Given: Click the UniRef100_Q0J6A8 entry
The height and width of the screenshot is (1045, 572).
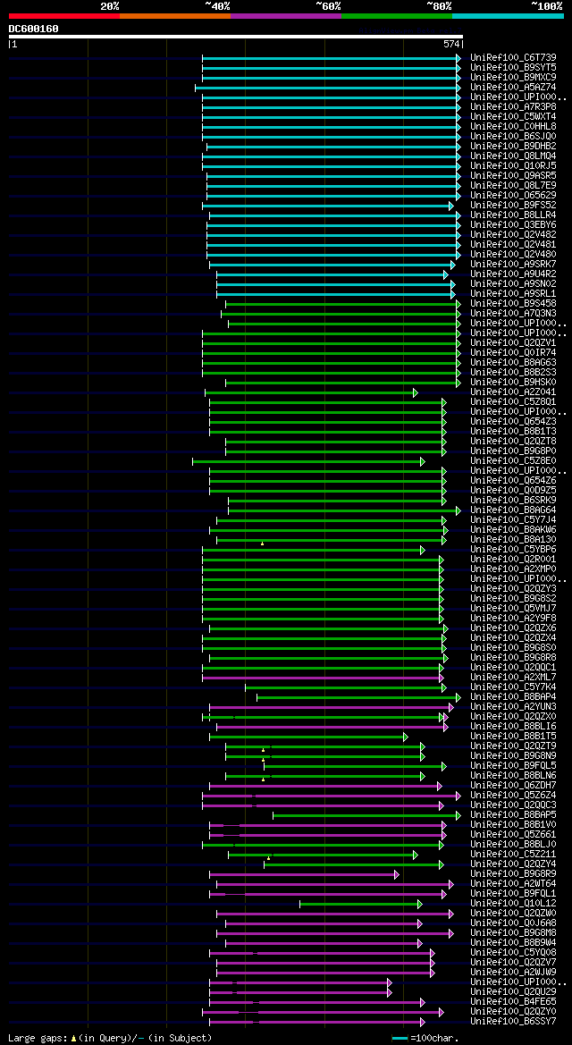Looking at the screenshot, I should [x=513, y=923].
